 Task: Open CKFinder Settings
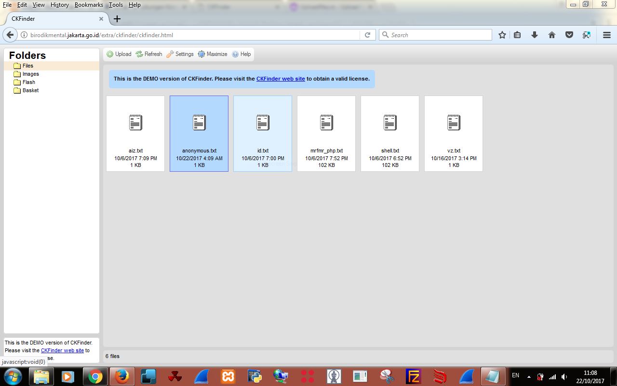pos(180,54)
